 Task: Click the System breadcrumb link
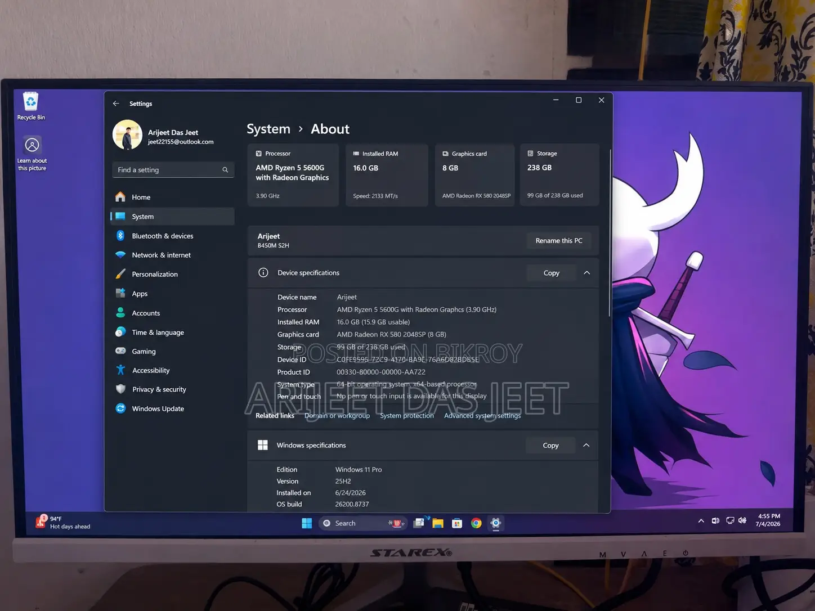[268, 129]
